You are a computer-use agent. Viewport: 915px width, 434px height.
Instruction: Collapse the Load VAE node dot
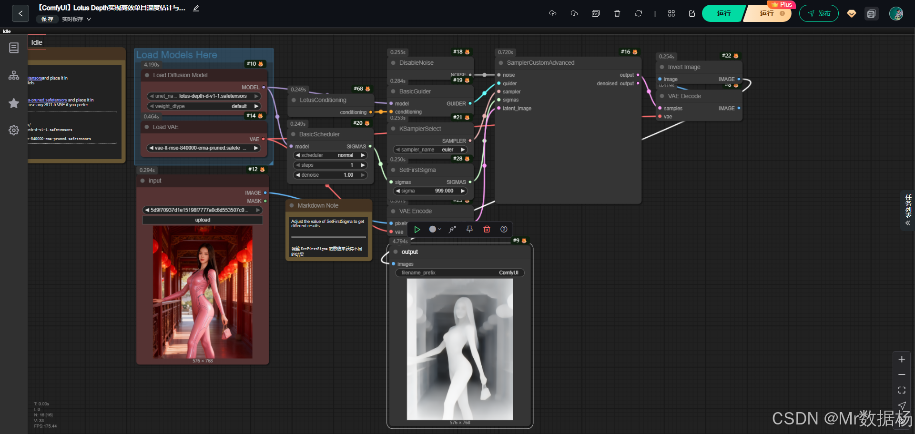click(x=147, y=127)
